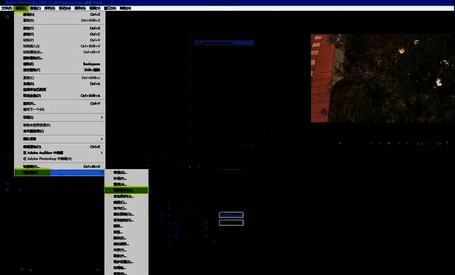
Task: Expand the 团队项目 submenu
Action: [x=102, y=138]
